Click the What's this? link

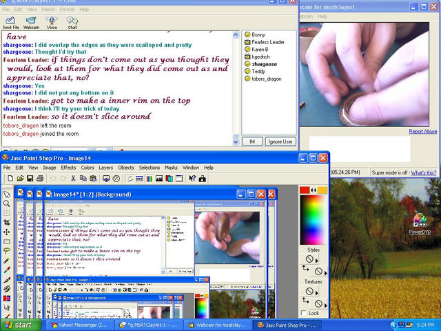(424, 172)
